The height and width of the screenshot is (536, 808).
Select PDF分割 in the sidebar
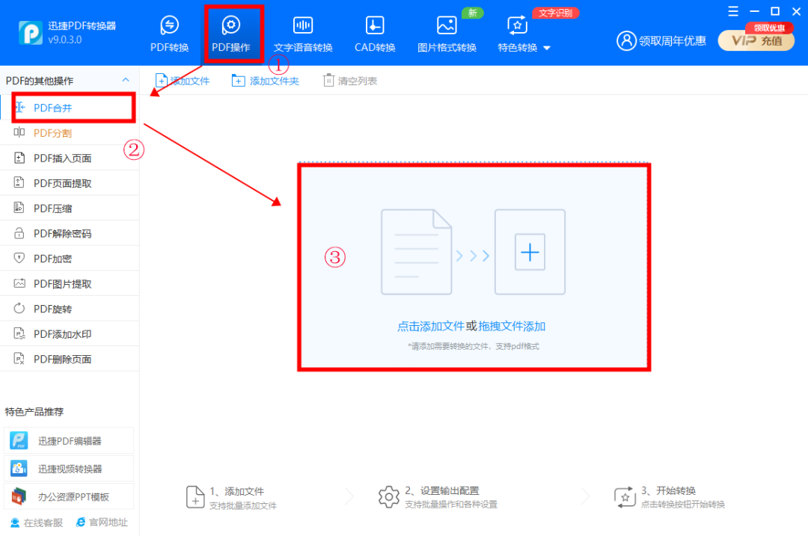coord(52,133)
